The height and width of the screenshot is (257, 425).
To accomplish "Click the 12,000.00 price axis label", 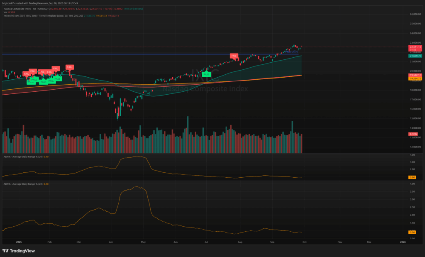I will point(415,147).
